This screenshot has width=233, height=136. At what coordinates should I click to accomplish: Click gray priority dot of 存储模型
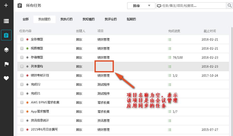tap(27, 58)
